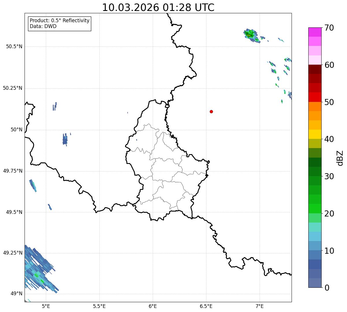
Task: Click the red station marker dot
Action: tap(211, 111)
